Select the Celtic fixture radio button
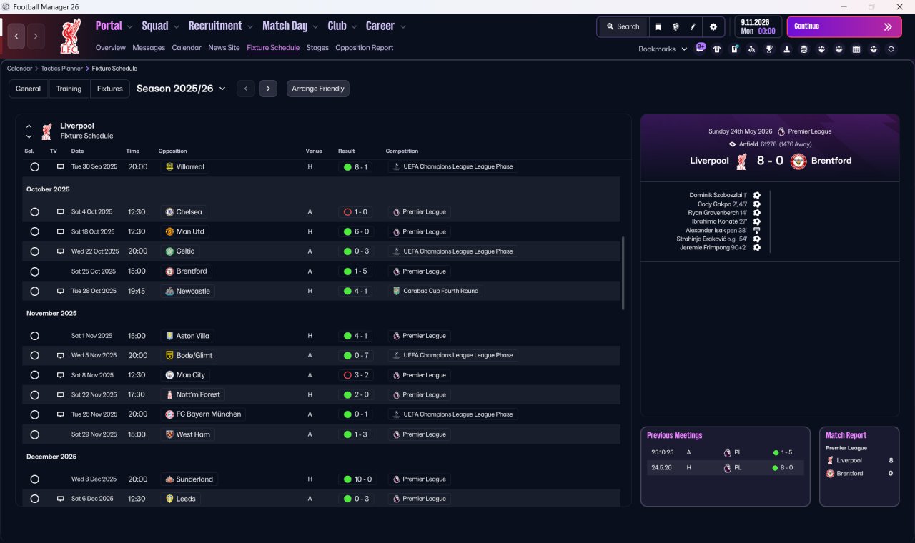915x543 pixels. coord(34,251)
